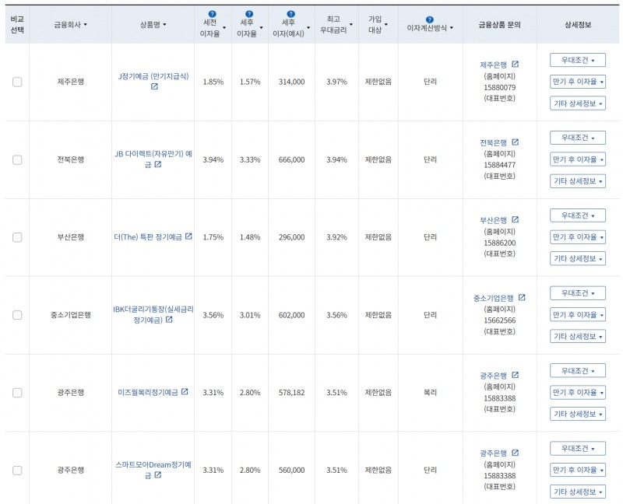The height and width of the screenshot is (504, 623).
Task: Open help icon for 세후 이자(예시)
Action: pyautogui.click(x=290, y=14)
